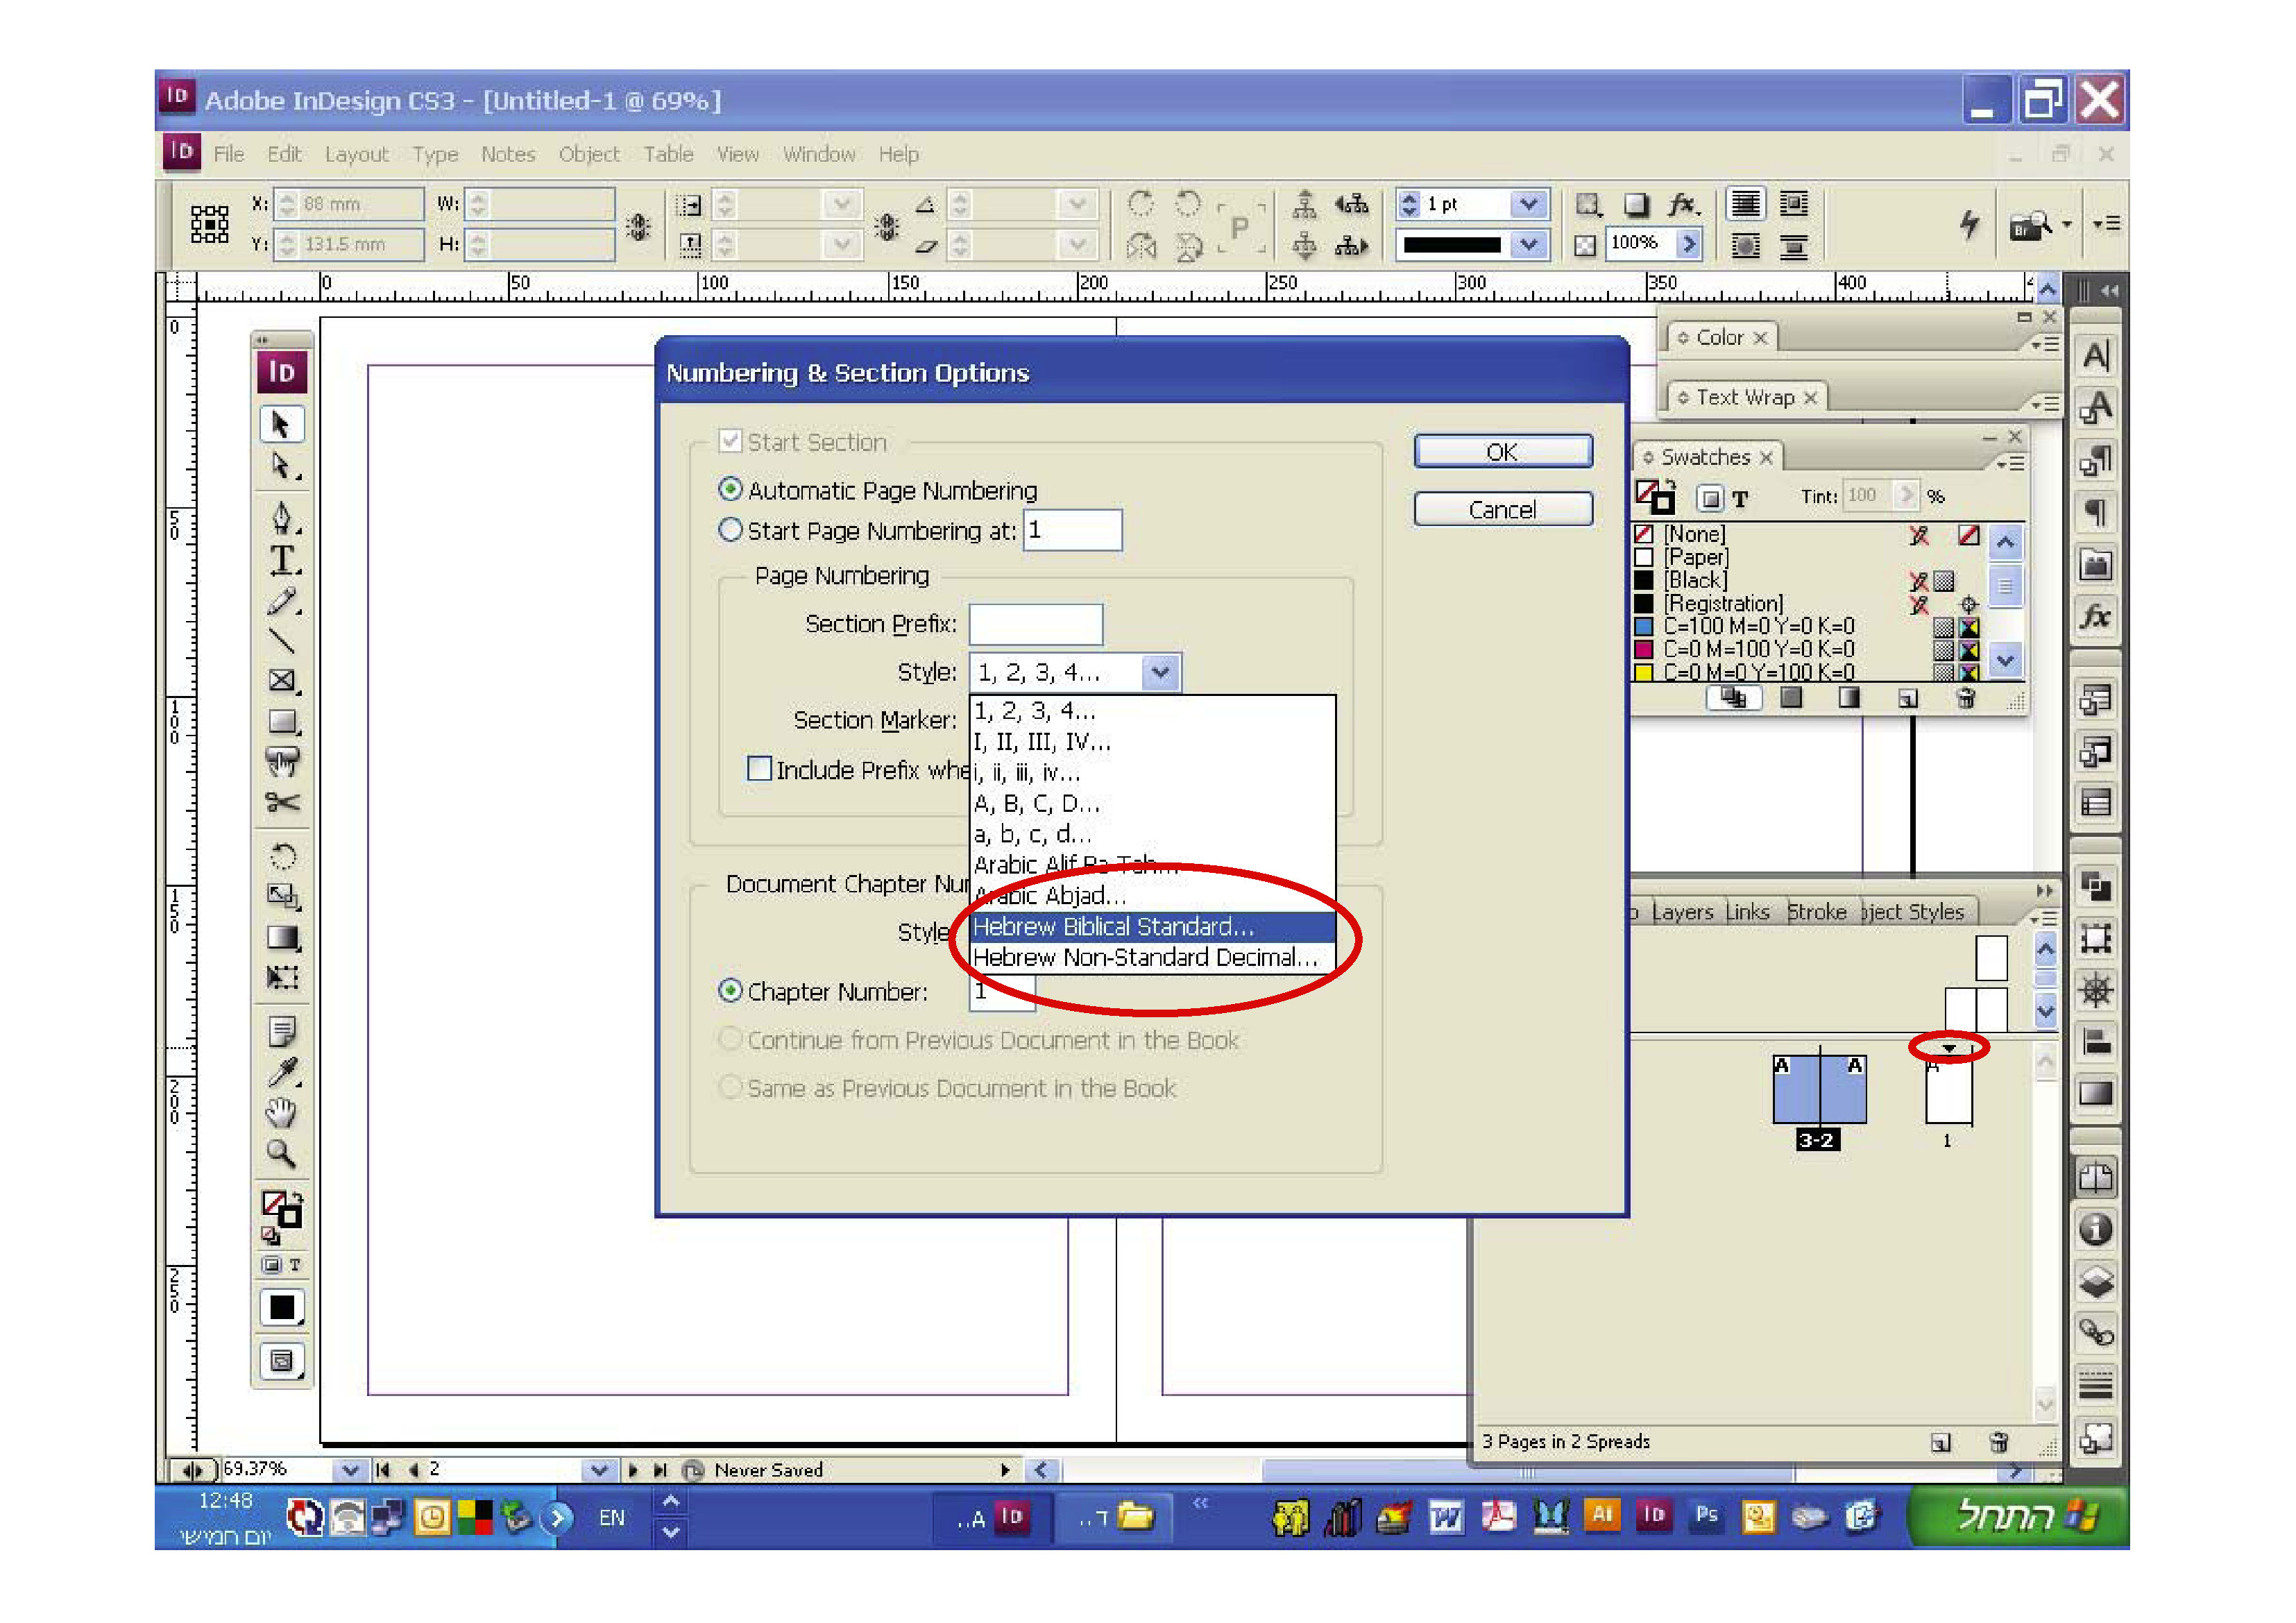Switch to the Stroke tab
2296x1623 pixels.
[1816, 912]
